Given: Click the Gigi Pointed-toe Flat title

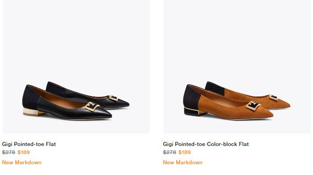Looking at the screenshot, I should tap(29, 144).
